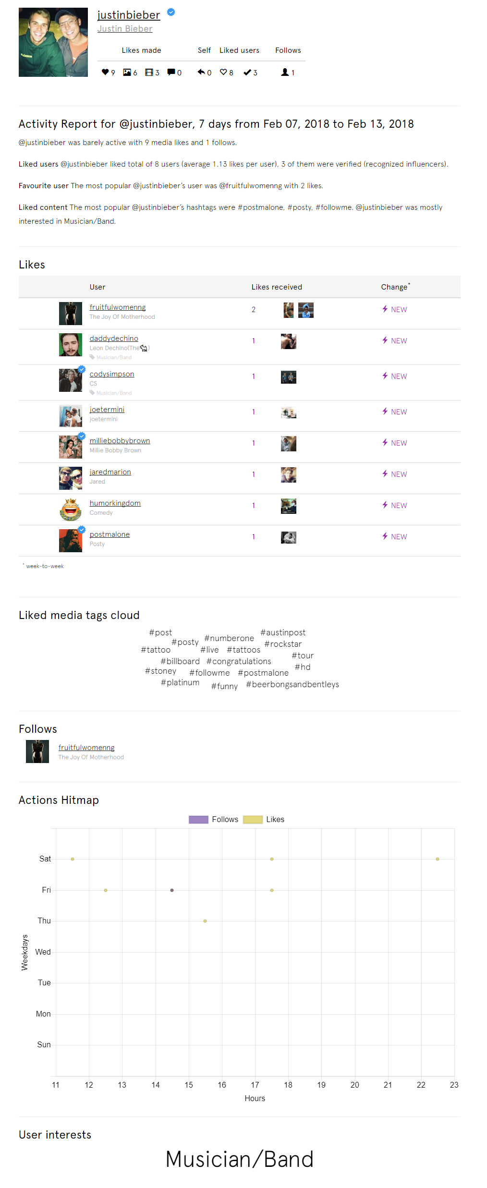Click the humorkingdom avatar image
This screenshot has height=1188, width=487.
(x=71, y=509)
